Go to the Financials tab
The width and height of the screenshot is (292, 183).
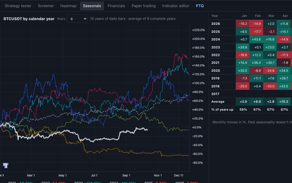click(x=116, y=6)
